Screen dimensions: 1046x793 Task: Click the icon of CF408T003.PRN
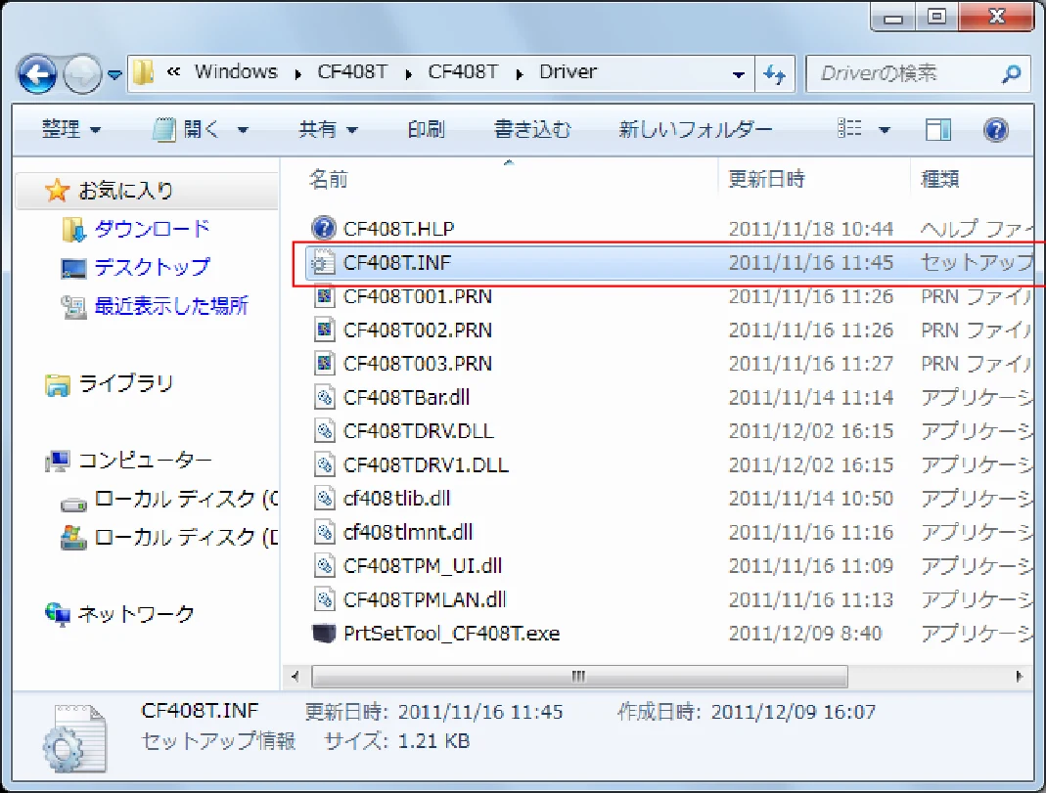324,363
